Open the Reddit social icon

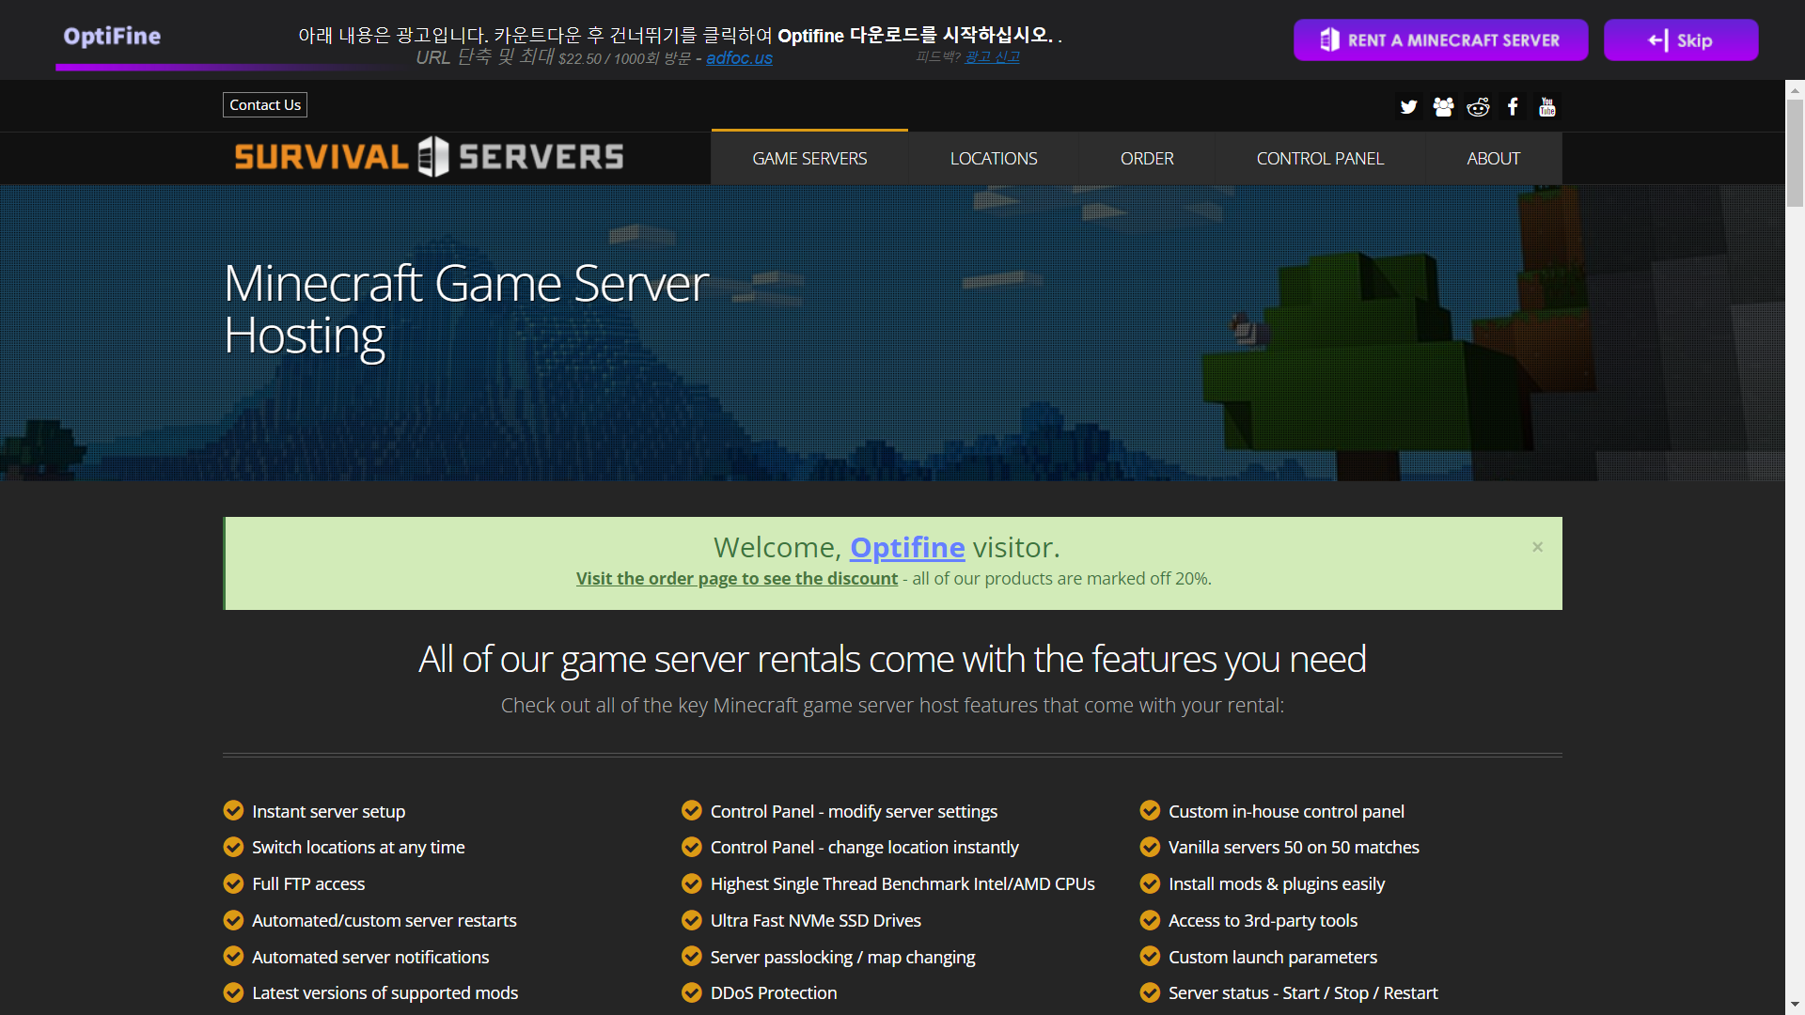coord(1478,107)
